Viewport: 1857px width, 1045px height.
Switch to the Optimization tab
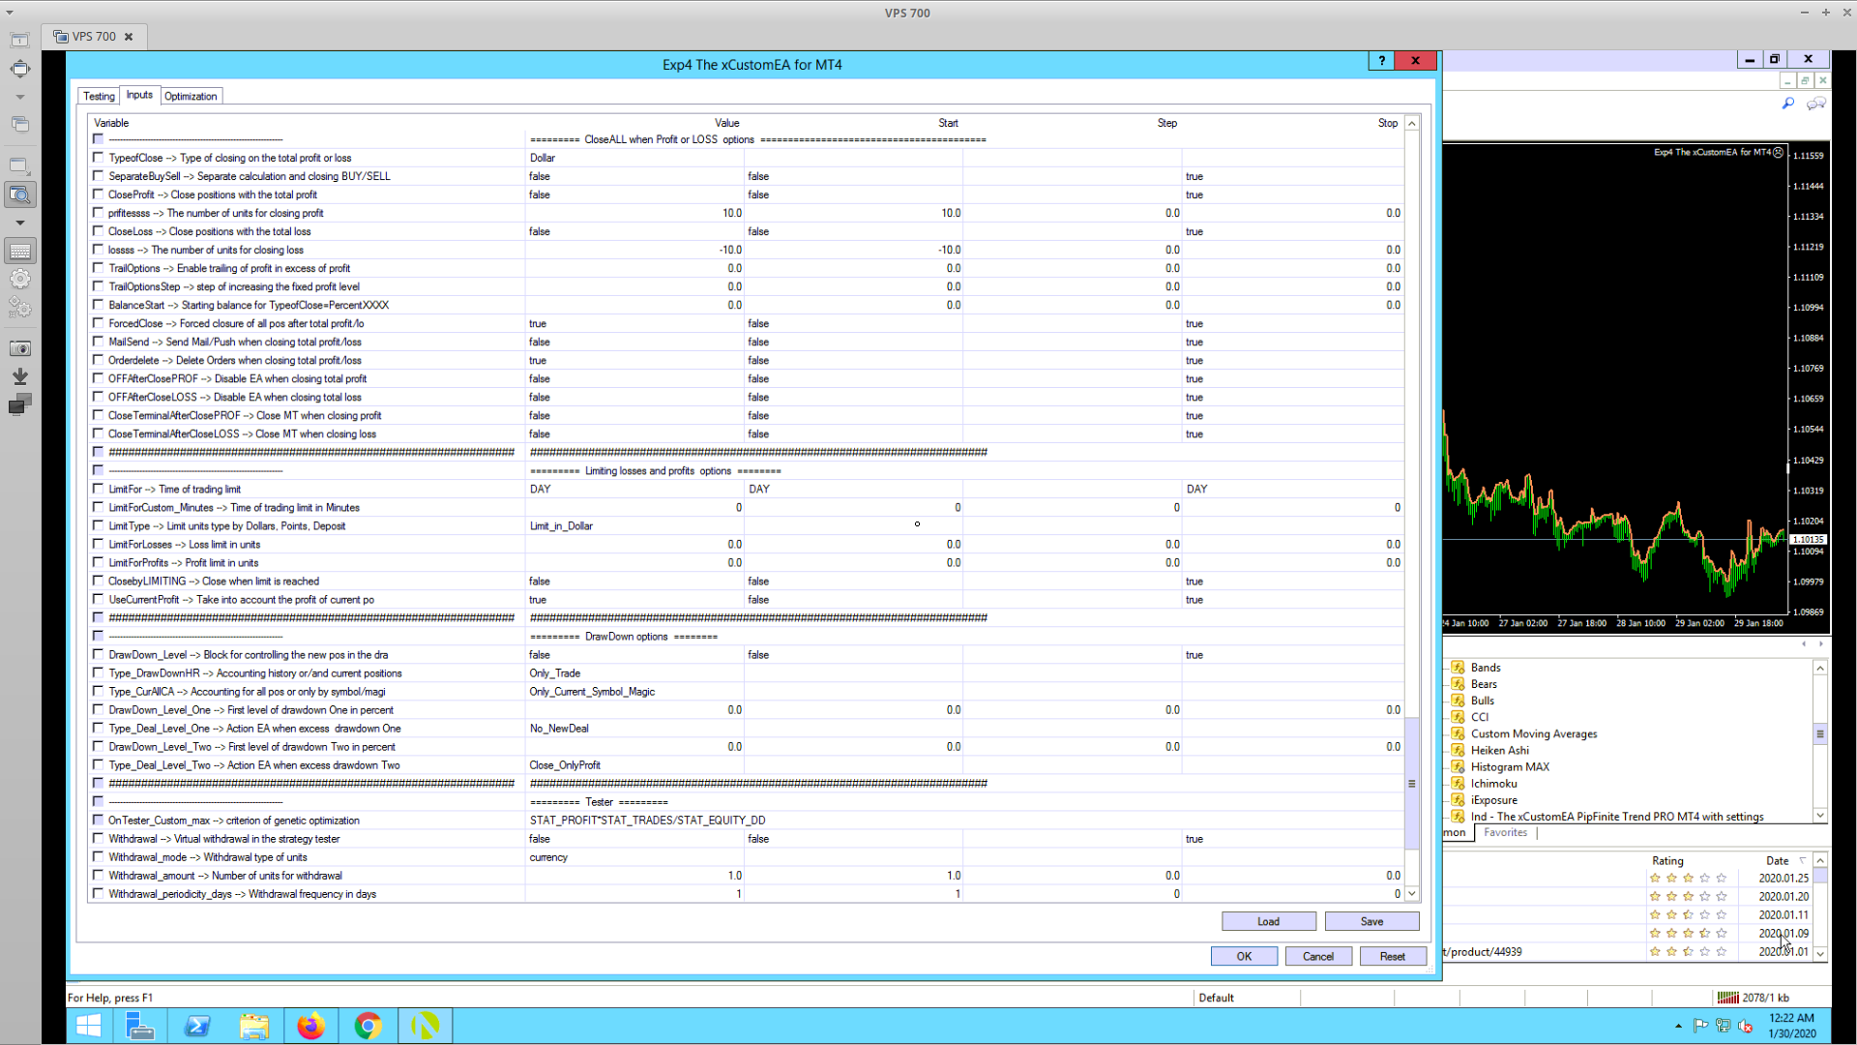click(191, 96)
